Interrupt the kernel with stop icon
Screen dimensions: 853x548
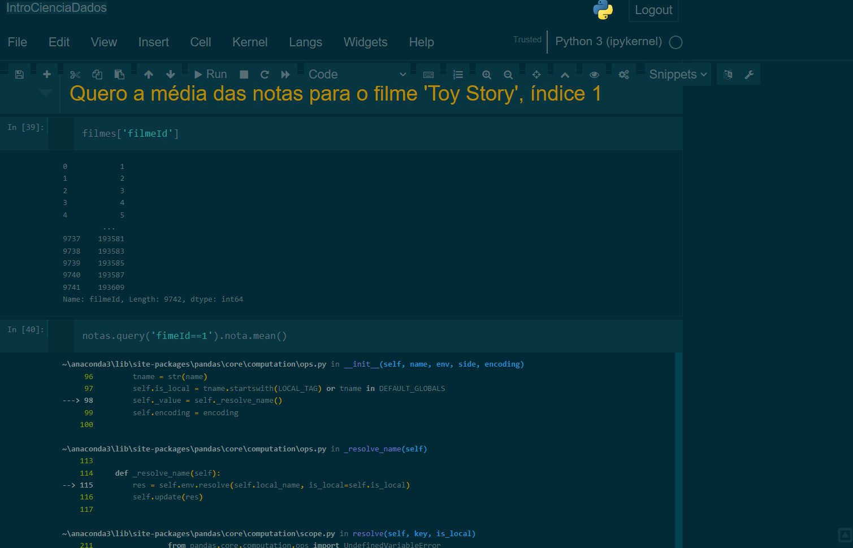(244, 75)
